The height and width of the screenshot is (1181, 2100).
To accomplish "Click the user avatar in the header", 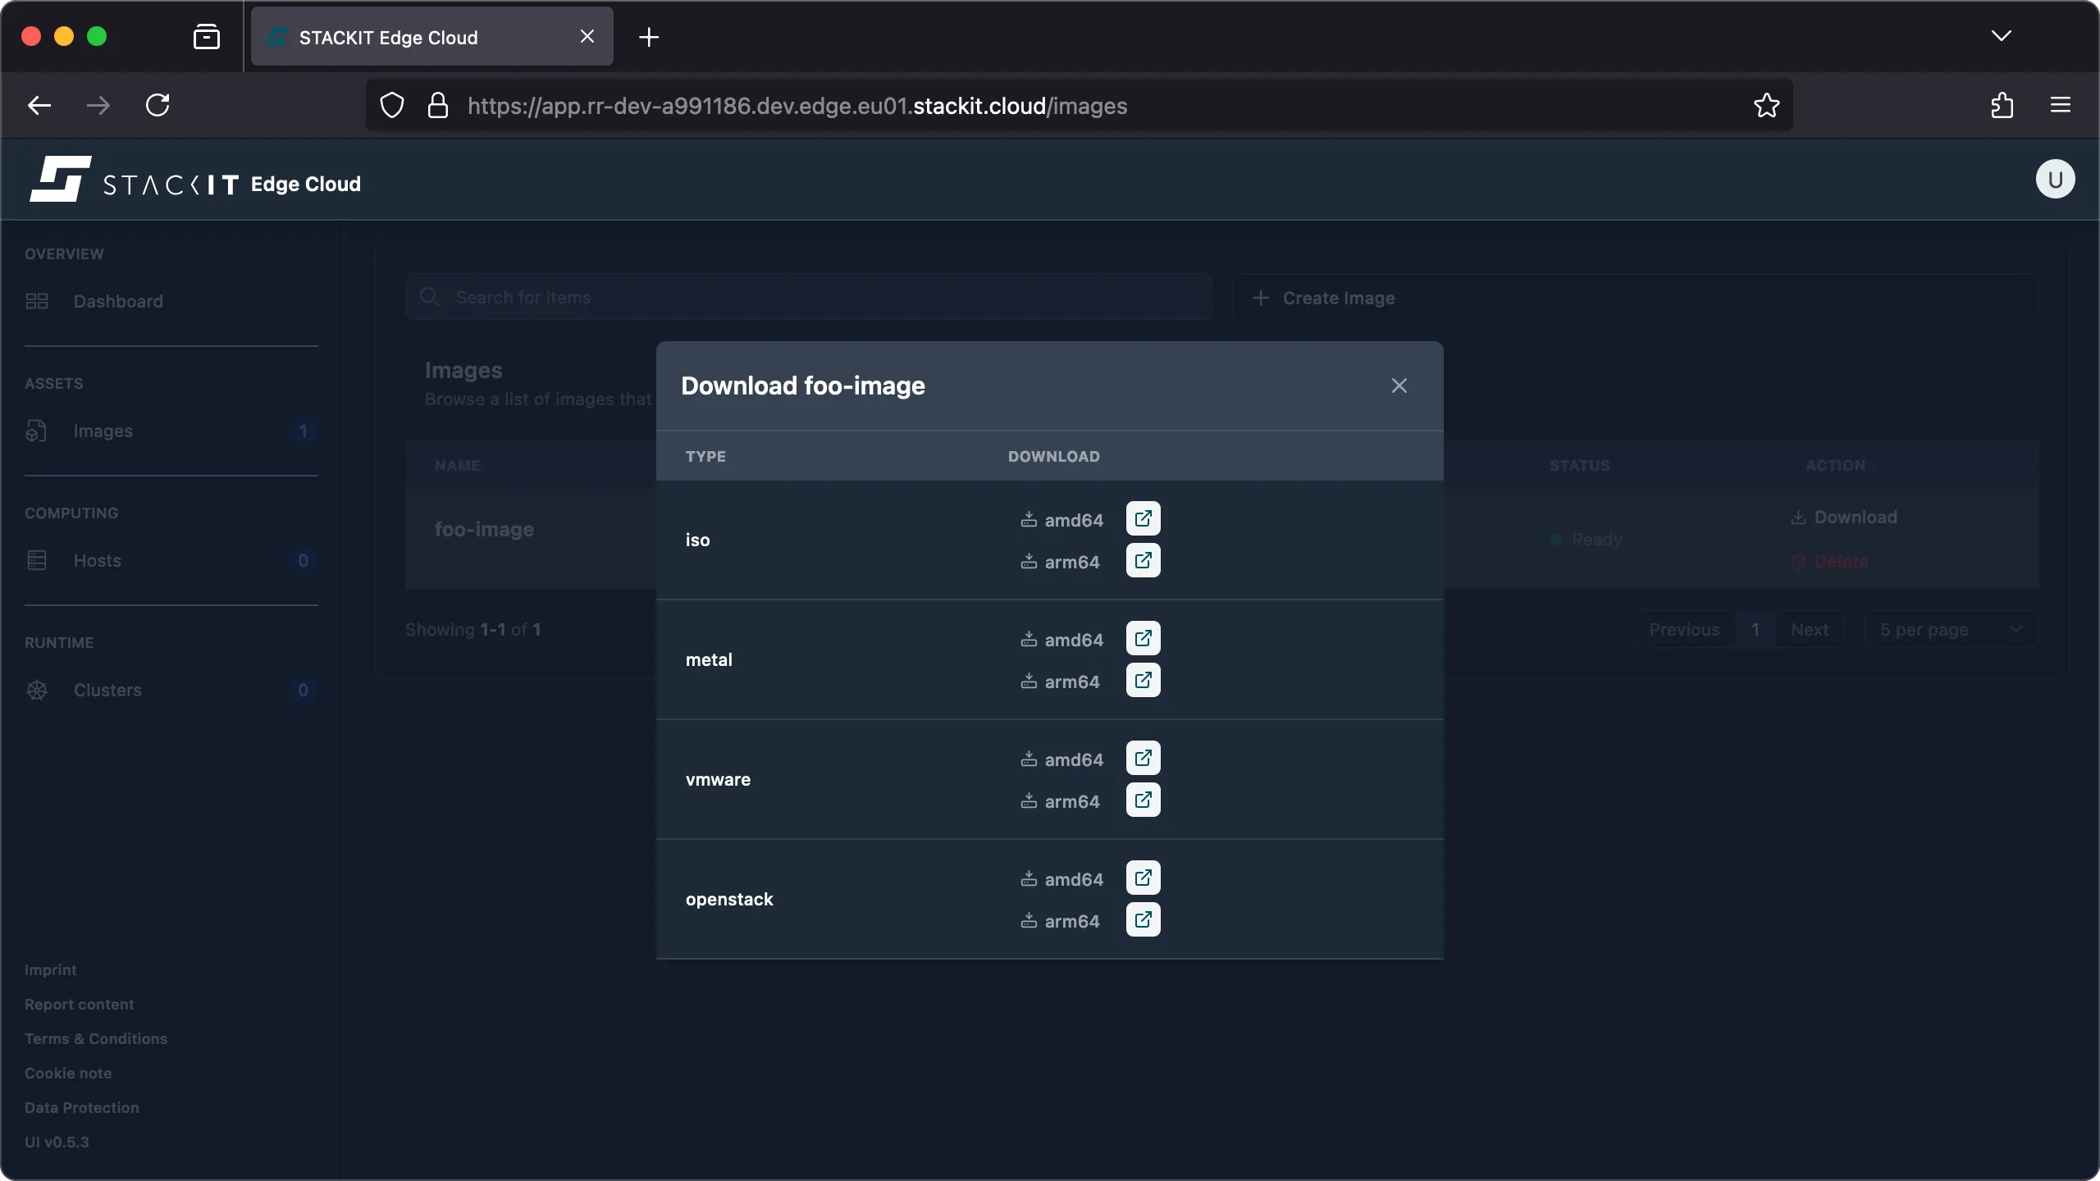I will 2054,179.
